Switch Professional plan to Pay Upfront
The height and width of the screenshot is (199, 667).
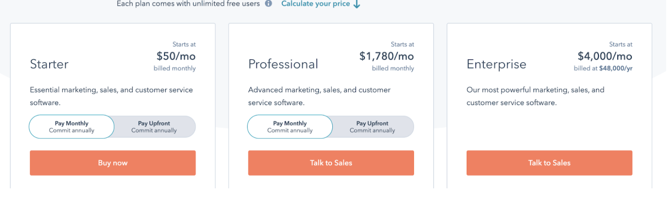tap(372, 127)
